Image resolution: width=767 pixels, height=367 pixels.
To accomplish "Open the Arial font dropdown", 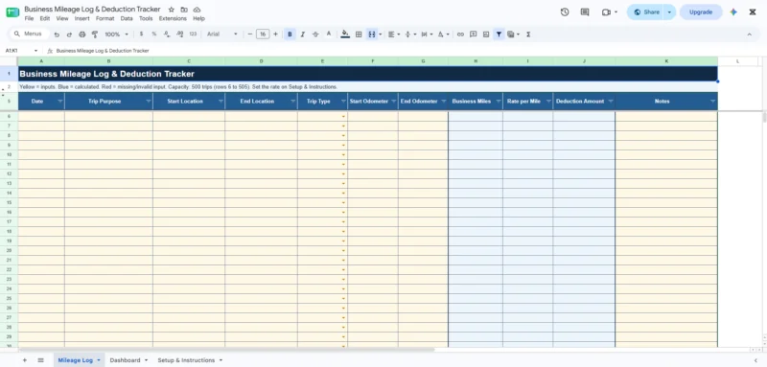I will [222, 34].
